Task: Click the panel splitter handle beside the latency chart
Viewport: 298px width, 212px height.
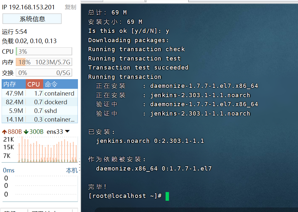Action: [x=80, y=166]
